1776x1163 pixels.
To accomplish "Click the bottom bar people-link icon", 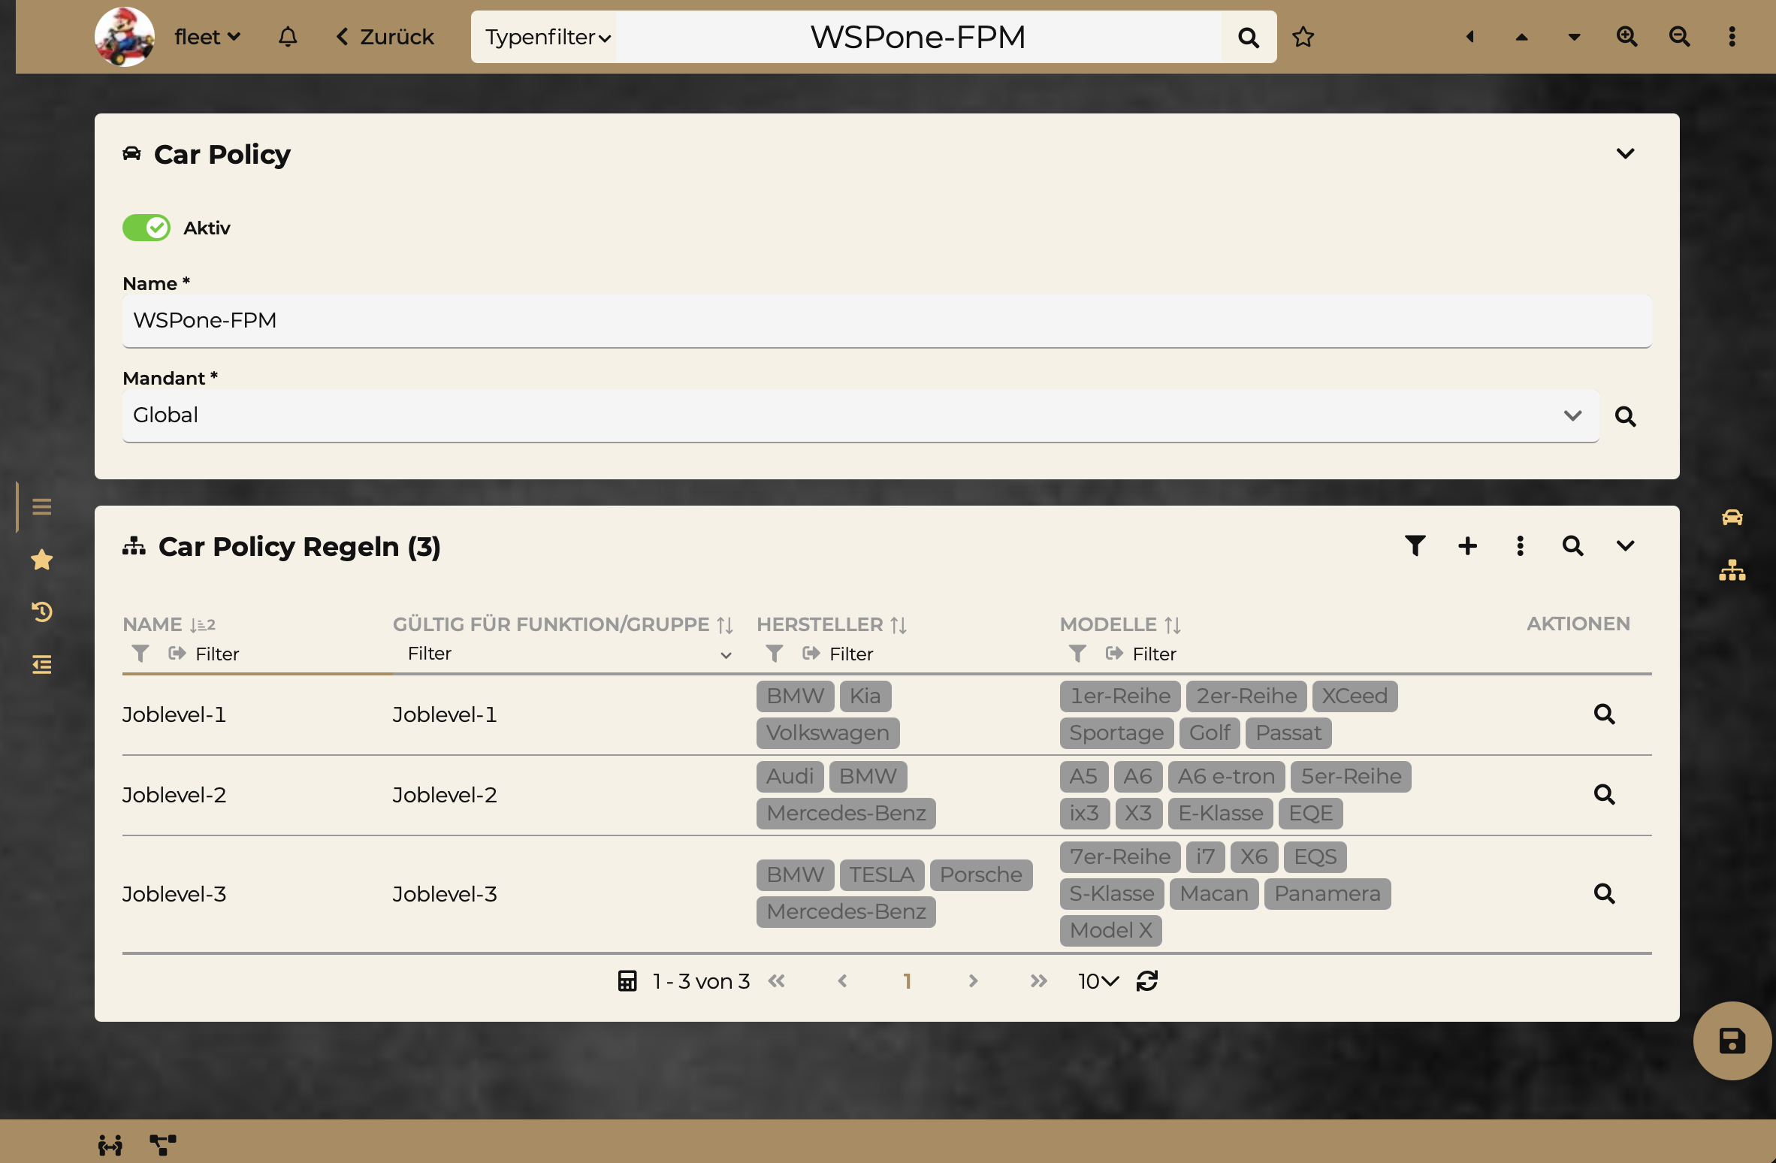I will (x=110, y=1145).
